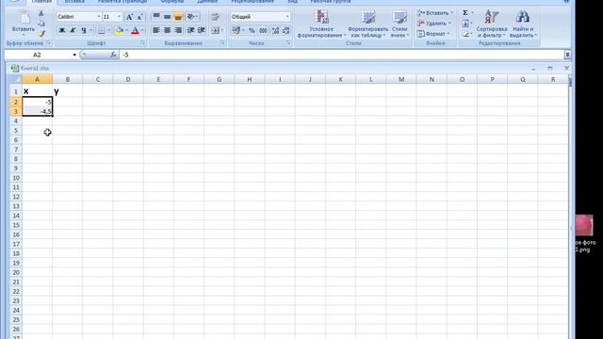Open the Формат cells dropdown
The height and width of the screenshot is (339, 603).
[x=433, y=34]
